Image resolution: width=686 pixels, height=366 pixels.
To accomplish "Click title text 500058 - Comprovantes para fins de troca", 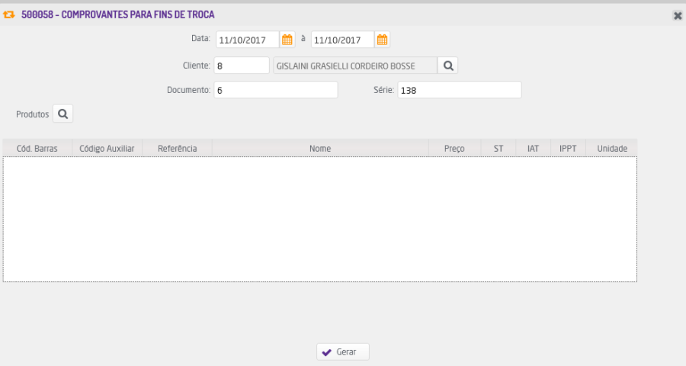I will point(117,15).
